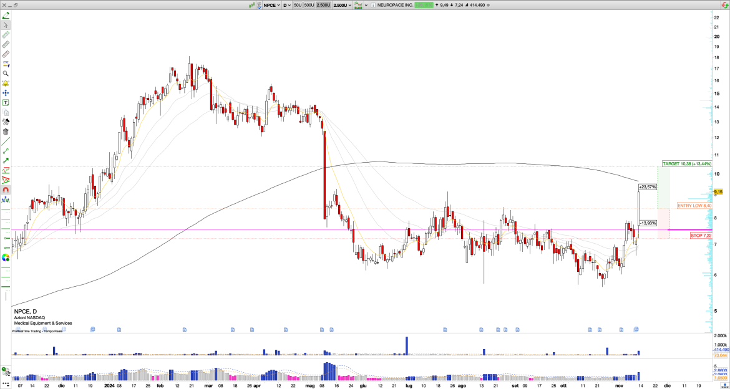Click the green +28,15% performance badge
Image resolution: width=730 pixels, height=389 pixels.
[x=424, y=5]
